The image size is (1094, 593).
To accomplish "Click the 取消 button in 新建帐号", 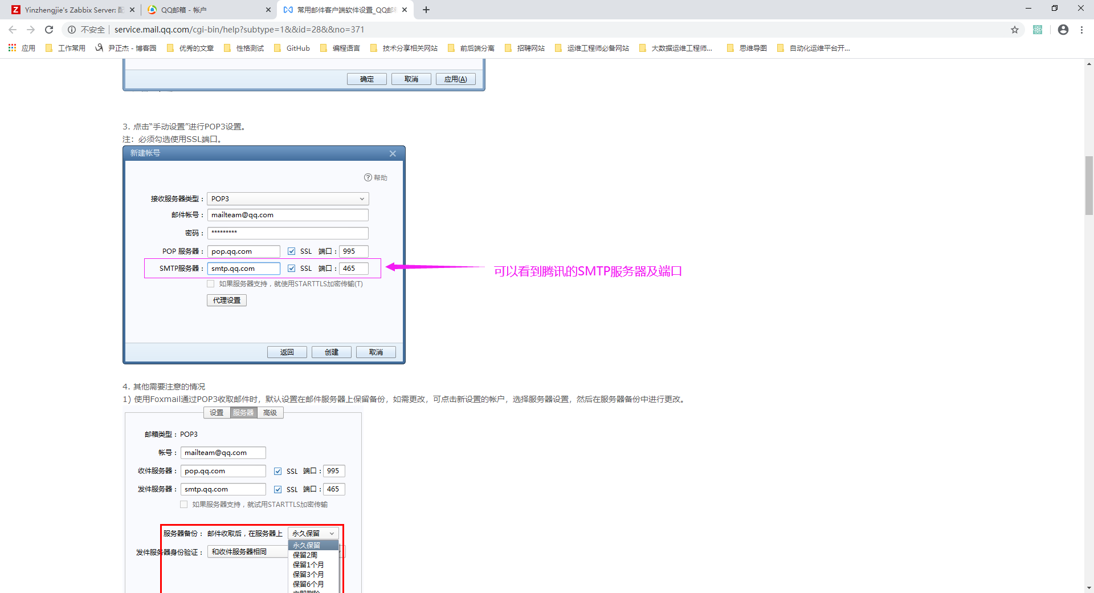I will click(376, 352).
